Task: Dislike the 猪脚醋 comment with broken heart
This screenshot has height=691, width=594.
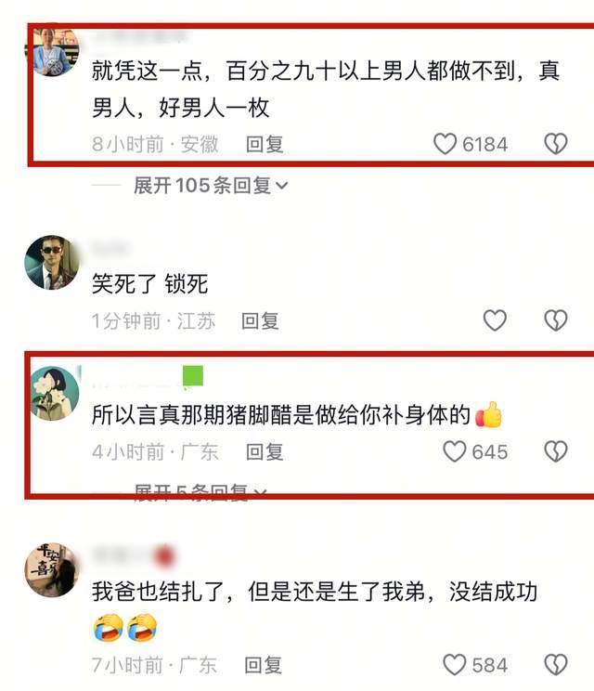Action: click(x=556, y=451)
